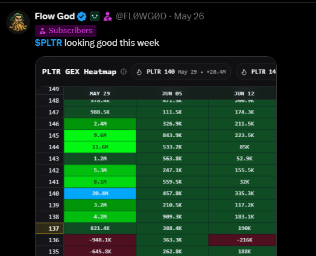
Task: Click the highlighted 137 strike row label
Action: [x=49, y=228]
